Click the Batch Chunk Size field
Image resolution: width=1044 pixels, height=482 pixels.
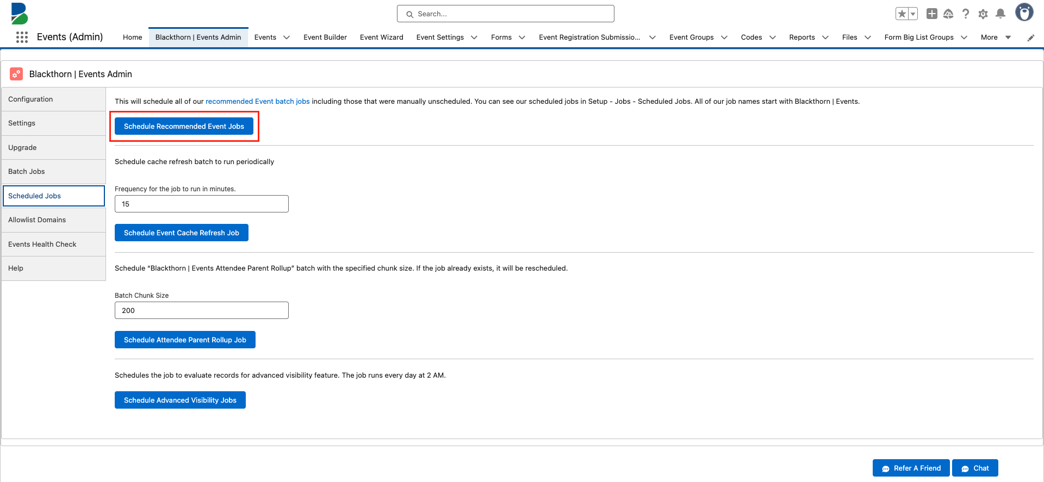click(x=202, y=310)
